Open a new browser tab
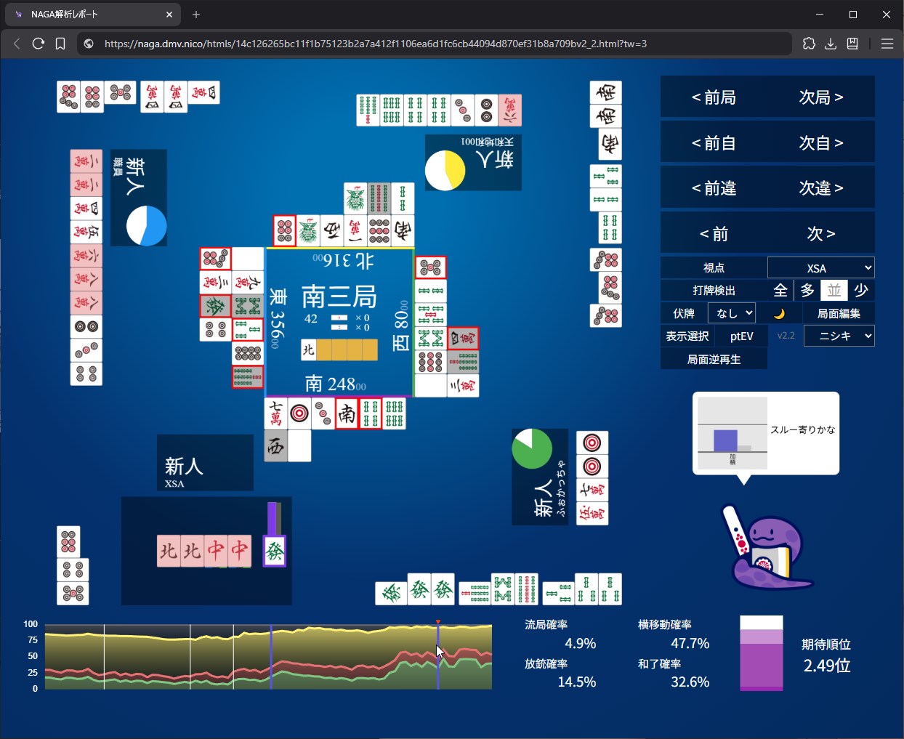The height and width of the screenshot is (739, 904). 196,15
